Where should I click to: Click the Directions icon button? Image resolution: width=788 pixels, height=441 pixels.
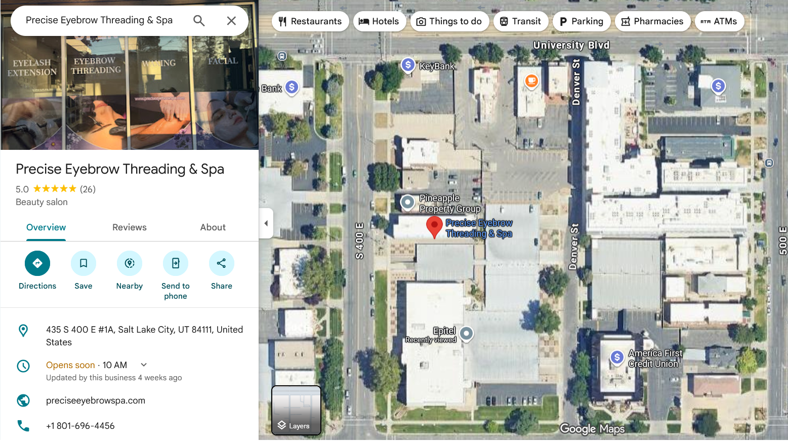(37, 263)
